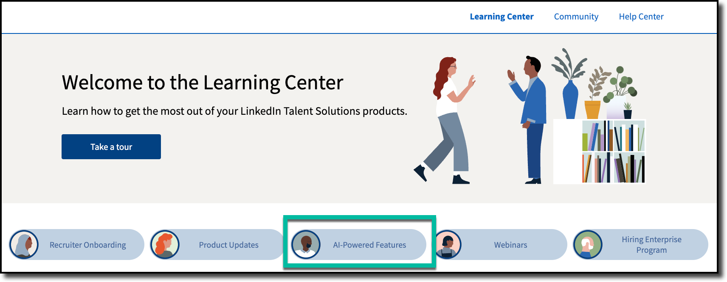
Task: Click the Take a tour button
Action: [111, 147]
